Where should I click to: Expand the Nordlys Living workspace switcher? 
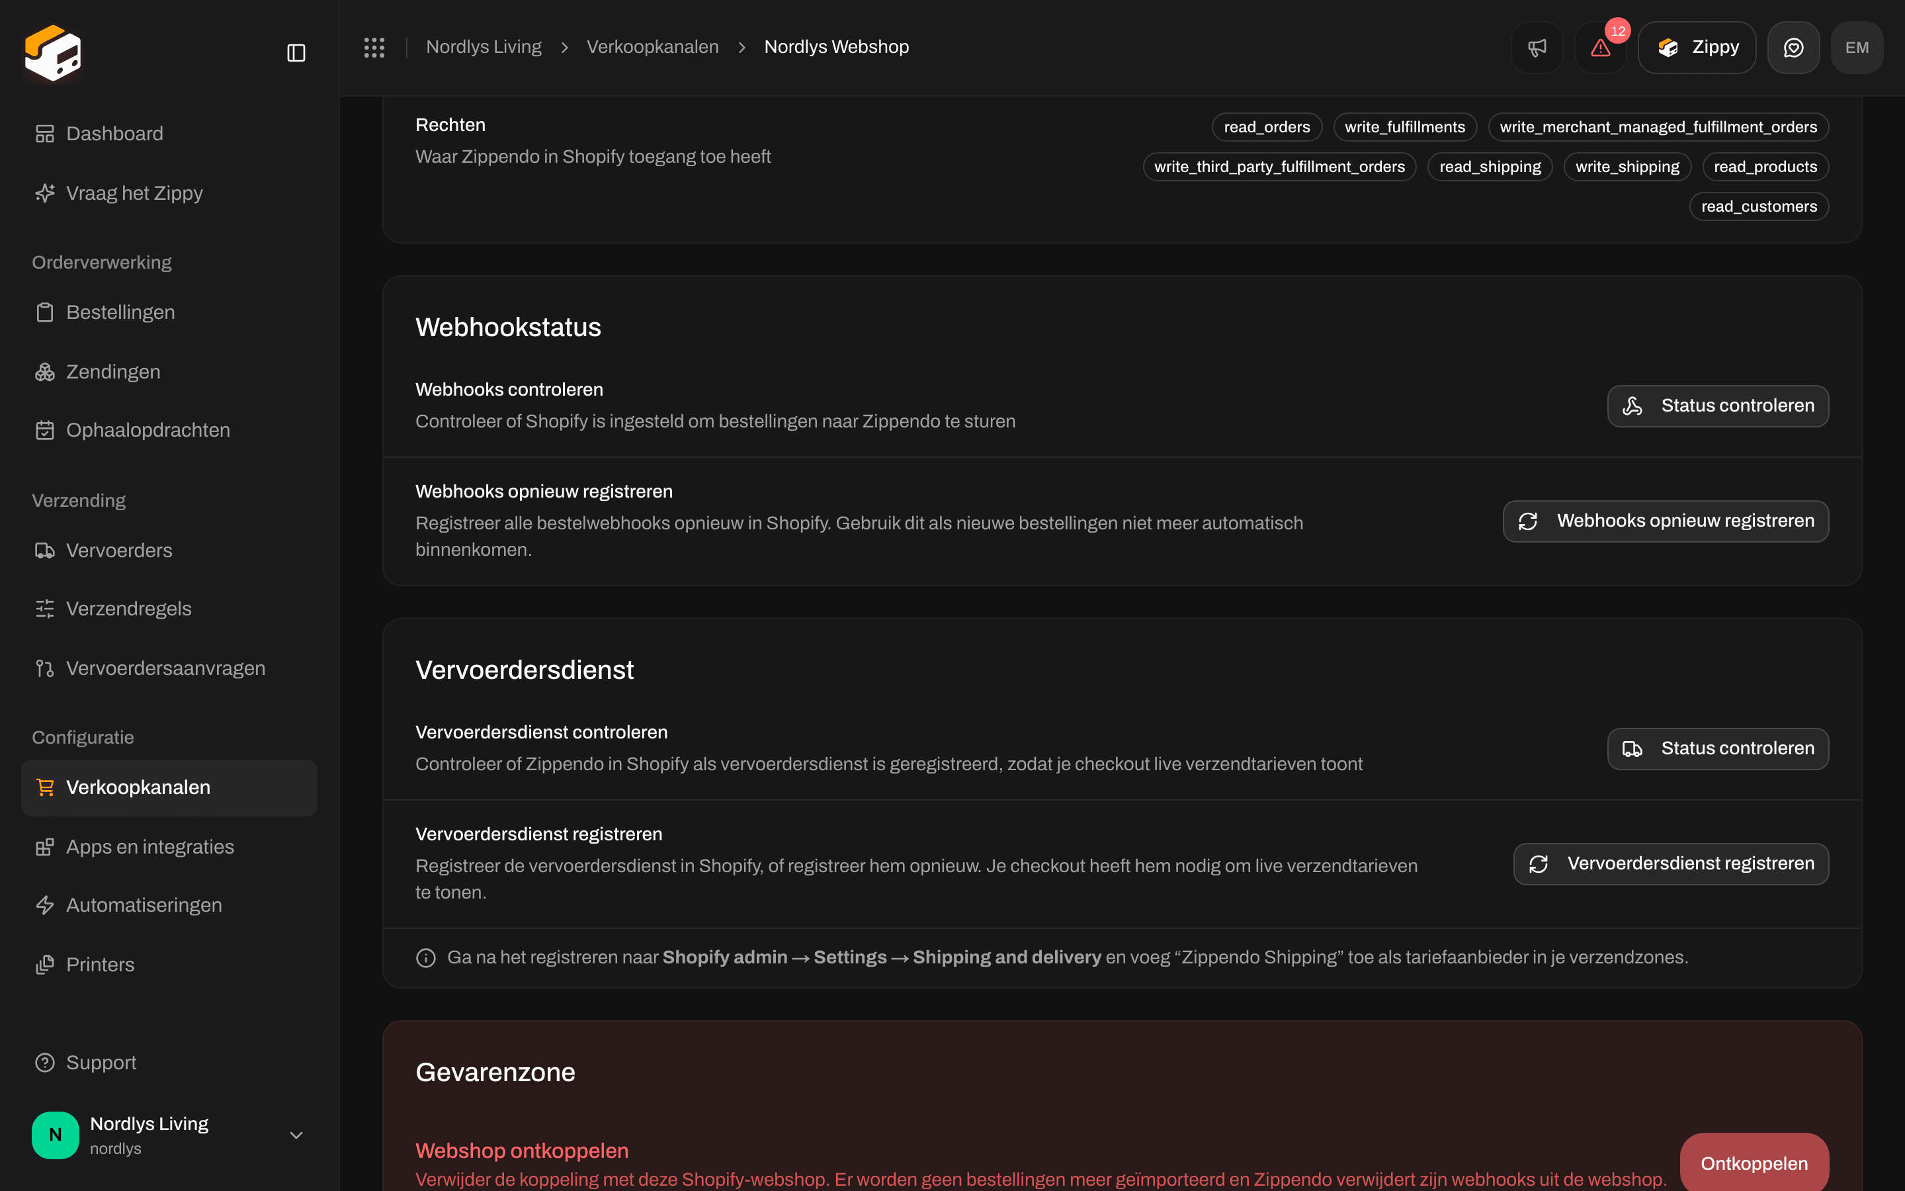pyautogui.click(x=169, y=1135)
